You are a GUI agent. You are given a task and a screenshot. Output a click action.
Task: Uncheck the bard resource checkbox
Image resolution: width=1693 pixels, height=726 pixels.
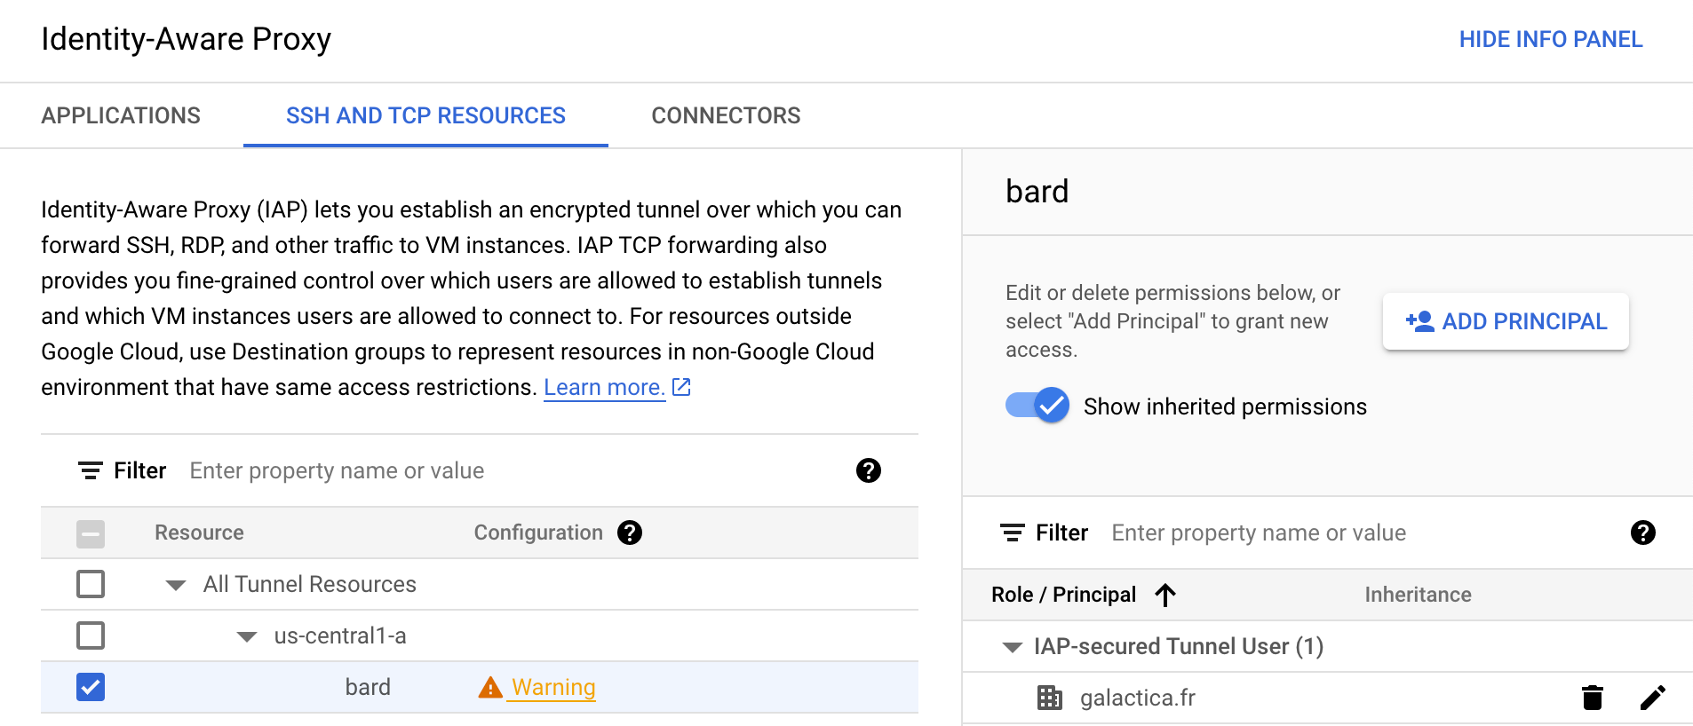91,687
